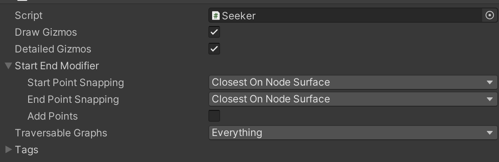
Task: Click the Tags label
Action: click(26, 150)
